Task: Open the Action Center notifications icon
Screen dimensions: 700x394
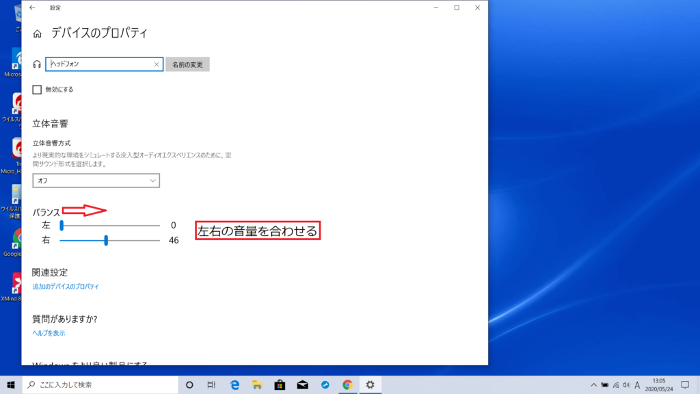Action: point(685,384)
